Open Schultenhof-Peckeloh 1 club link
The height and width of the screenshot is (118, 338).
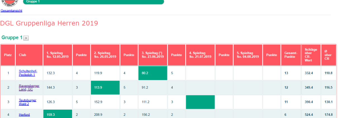click(28, 73)
